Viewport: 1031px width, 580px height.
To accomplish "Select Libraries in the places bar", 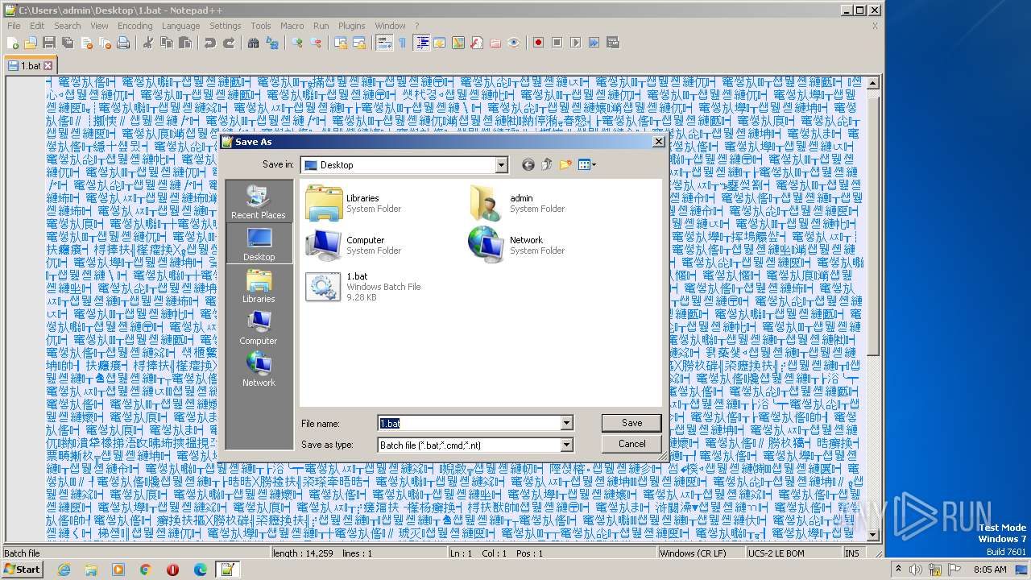I will pyautogui.click(x=259, y=285).
